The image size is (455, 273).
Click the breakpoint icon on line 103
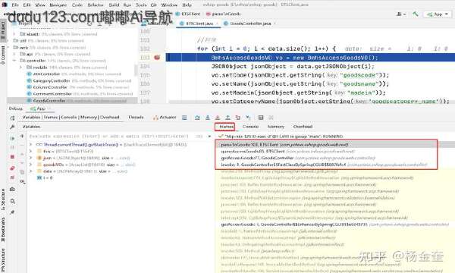[157, 57]
